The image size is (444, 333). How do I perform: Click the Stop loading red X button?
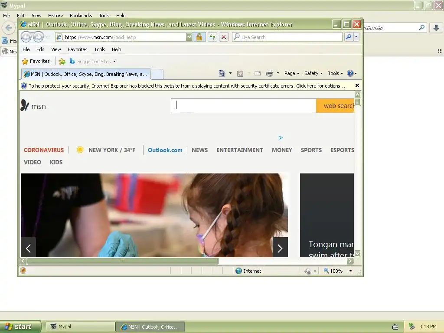pyautogui.click(x=224, y=37)
